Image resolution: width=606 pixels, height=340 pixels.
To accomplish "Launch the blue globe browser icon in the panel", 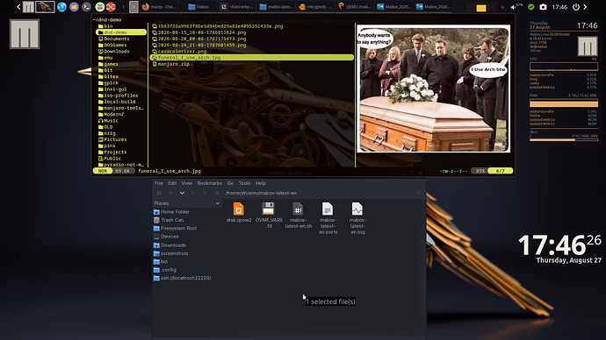I will (61, 7).
